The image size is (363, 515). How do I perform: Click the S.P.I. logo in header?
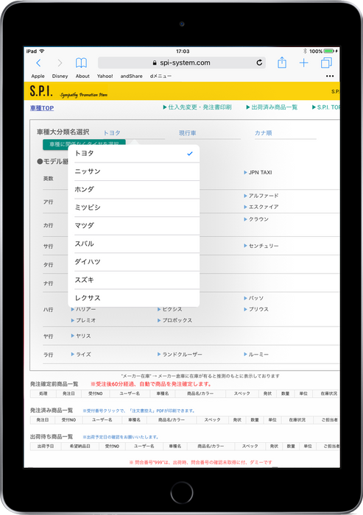(40, 91)
